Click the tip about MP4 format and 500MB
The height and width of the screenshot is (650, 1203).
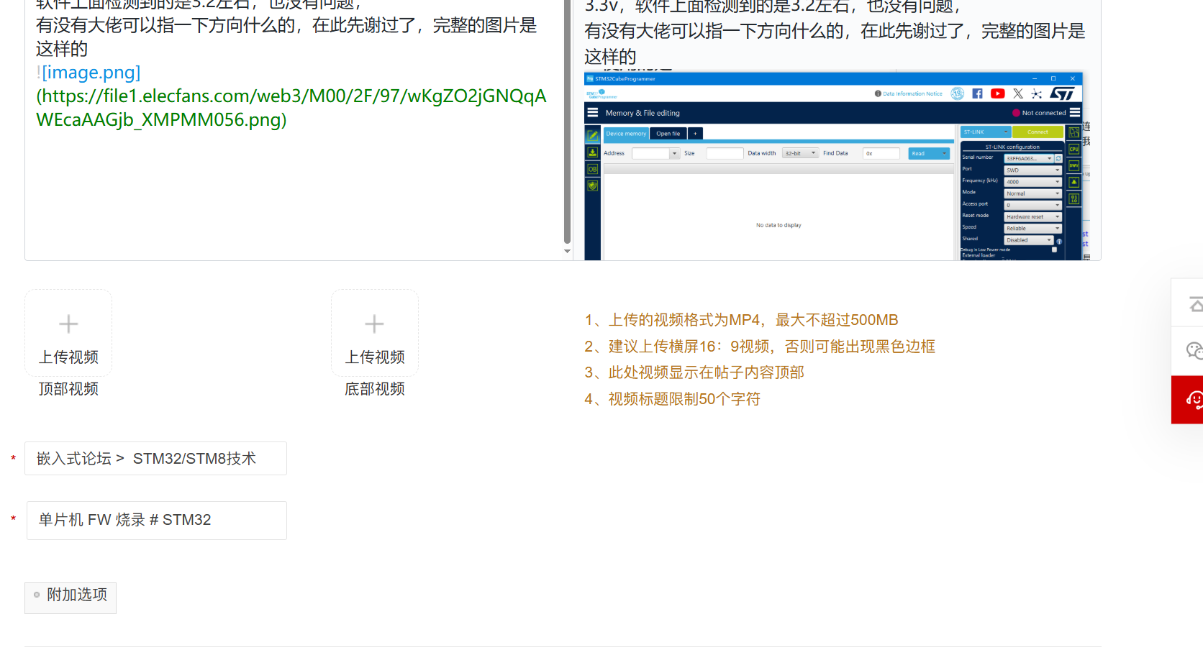(741, 320)
